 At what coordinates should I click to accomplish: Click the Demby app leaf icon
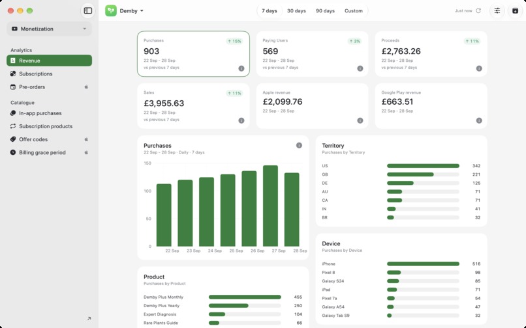point(111,10)
